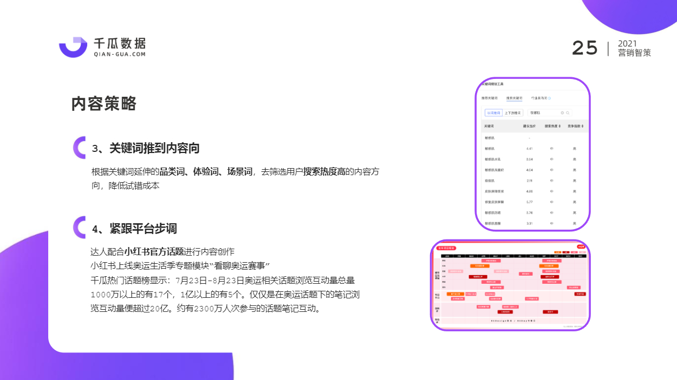Click the 2.11 bid value
This screenshot has height=380, width=677.
click(530, 181)
